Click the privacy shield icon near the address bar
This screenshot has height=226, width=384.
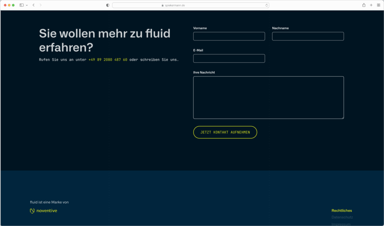coord(108,5)
